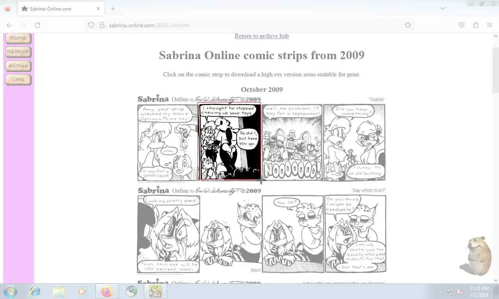Open the Archive sidebar button
The height and width of the screenshot is (299, 499).
[x=18, y=66]
